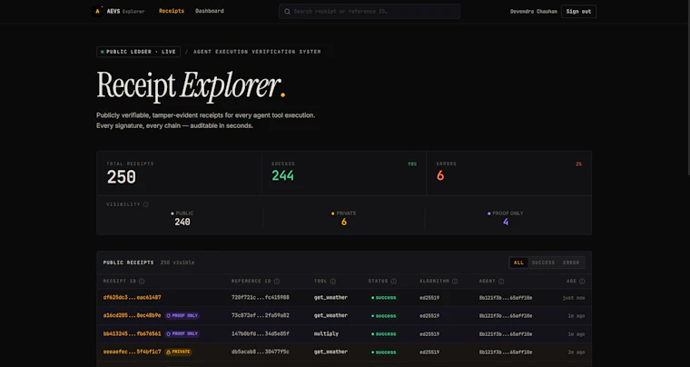Click the 'just now' age cell

coord(574,298)
